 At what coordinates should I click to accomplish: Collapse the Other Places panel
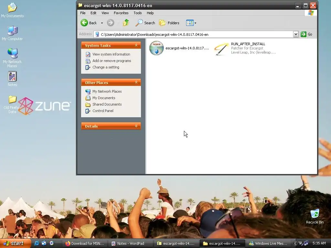coord(136,82)
